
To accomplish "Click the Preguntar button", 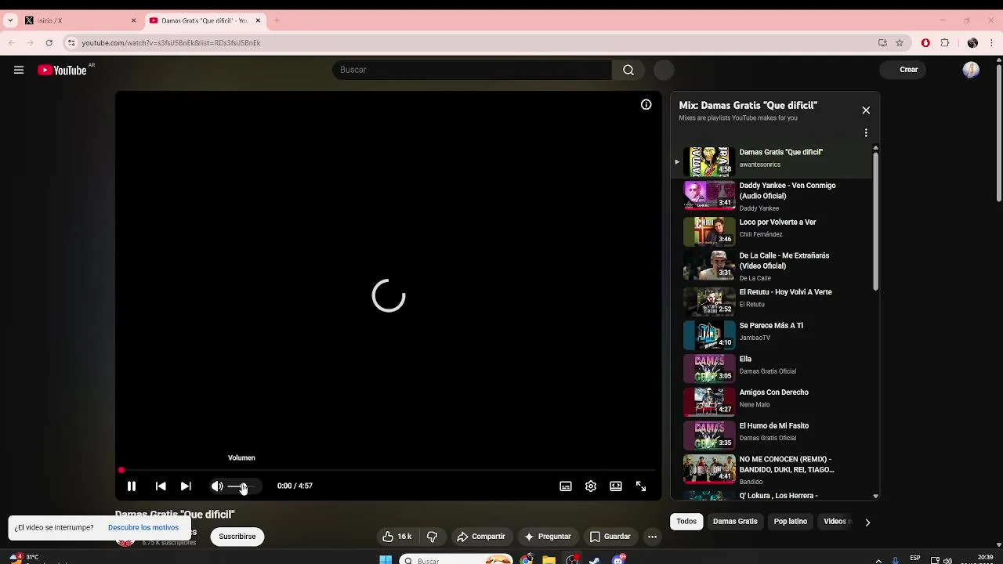I will coord(547,537).
